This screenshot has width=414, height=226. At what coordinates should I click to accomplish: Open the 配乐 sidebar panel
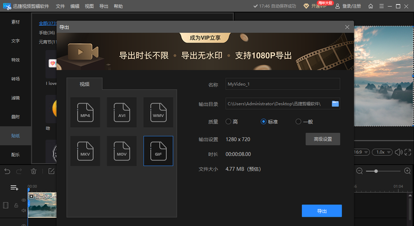pyautogui.click(x=16, y=155)
